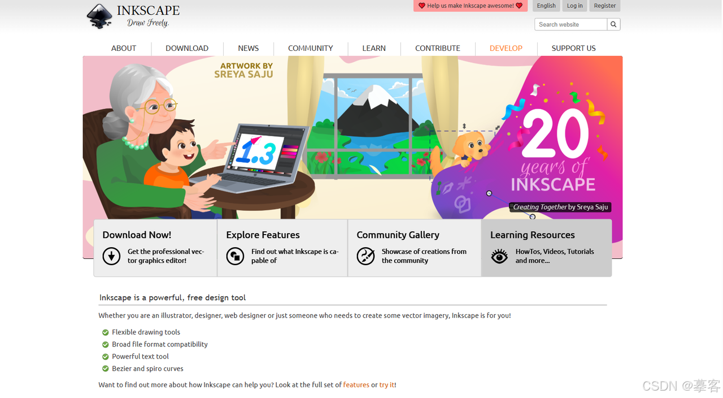Open the DEVELOP menu

click(x=506, y=48)
